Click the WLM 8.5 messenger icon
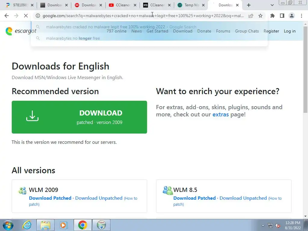Viewport: 308px width, 231px height. coord(168,190)
